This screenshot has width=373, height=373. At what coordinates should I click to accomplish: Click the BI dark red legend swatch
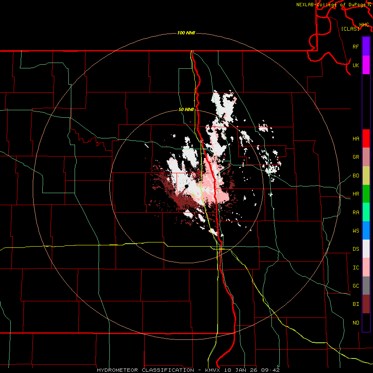366,304
